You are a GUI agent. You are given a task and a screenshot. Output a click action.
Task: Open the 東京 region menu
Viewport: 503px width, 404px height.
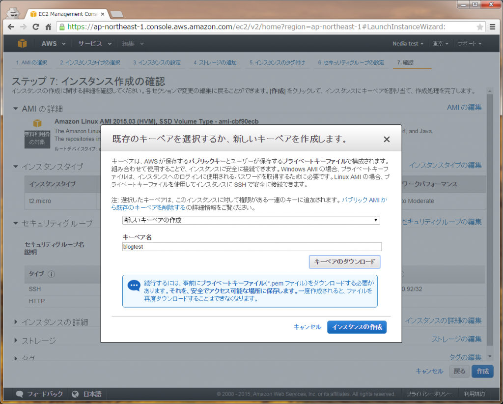click(x=441, y=43)
